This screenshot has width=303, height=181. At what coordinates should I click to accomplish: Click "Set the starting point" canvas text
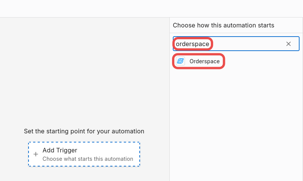click(84, 131)
